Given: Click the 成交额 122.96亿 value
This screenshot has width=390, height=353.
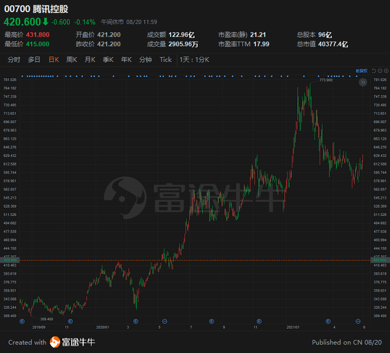Looking at the screenshot, I should point(182,34).
